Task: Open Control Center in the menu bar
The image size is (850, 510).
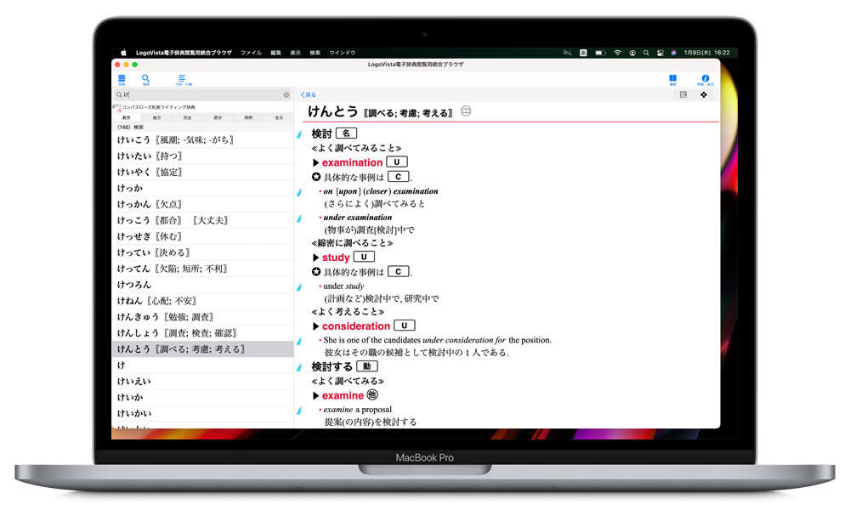Action: (660, 53)
